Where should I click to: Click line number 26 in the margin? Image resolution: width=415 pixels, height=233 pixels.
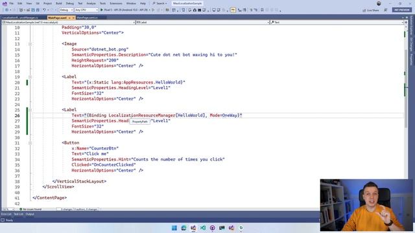18,115
